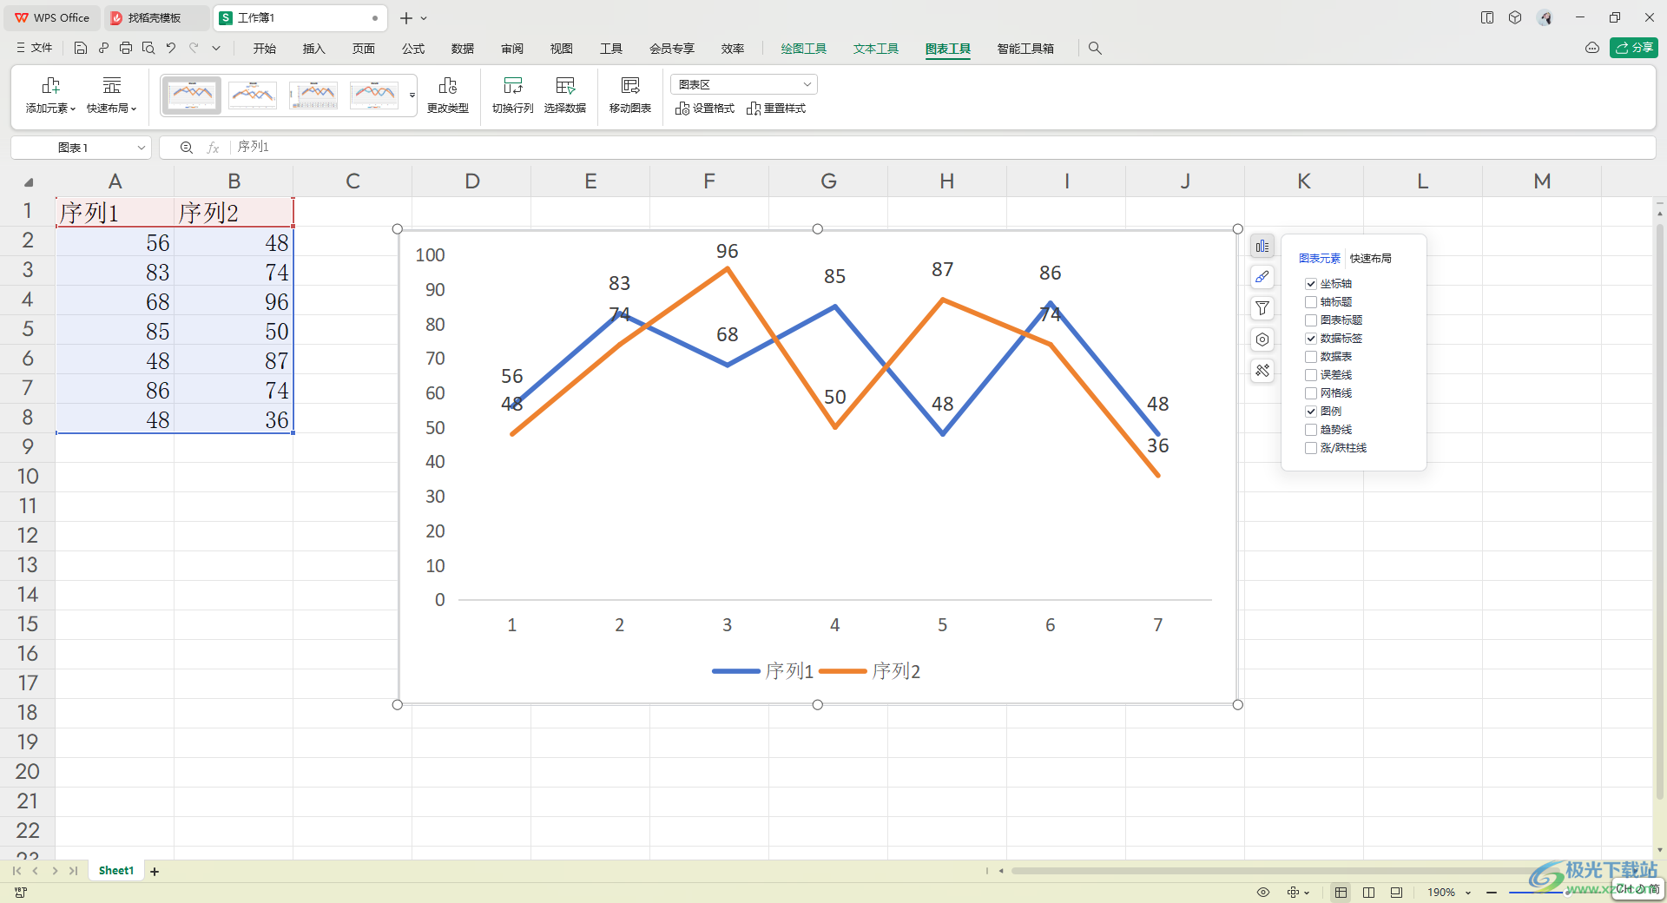Click Switch Row/Column (切换行列)
1667x903 pixels.
[513, 96]
